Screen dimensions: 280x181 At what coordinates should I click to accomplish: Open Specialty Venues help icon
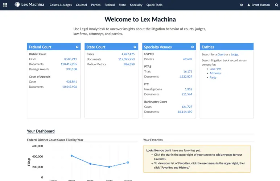pyautogui.click(x=193, y=47)
